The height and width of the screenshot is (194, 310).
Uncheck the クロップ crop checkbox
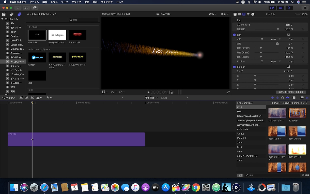(235, 67)
